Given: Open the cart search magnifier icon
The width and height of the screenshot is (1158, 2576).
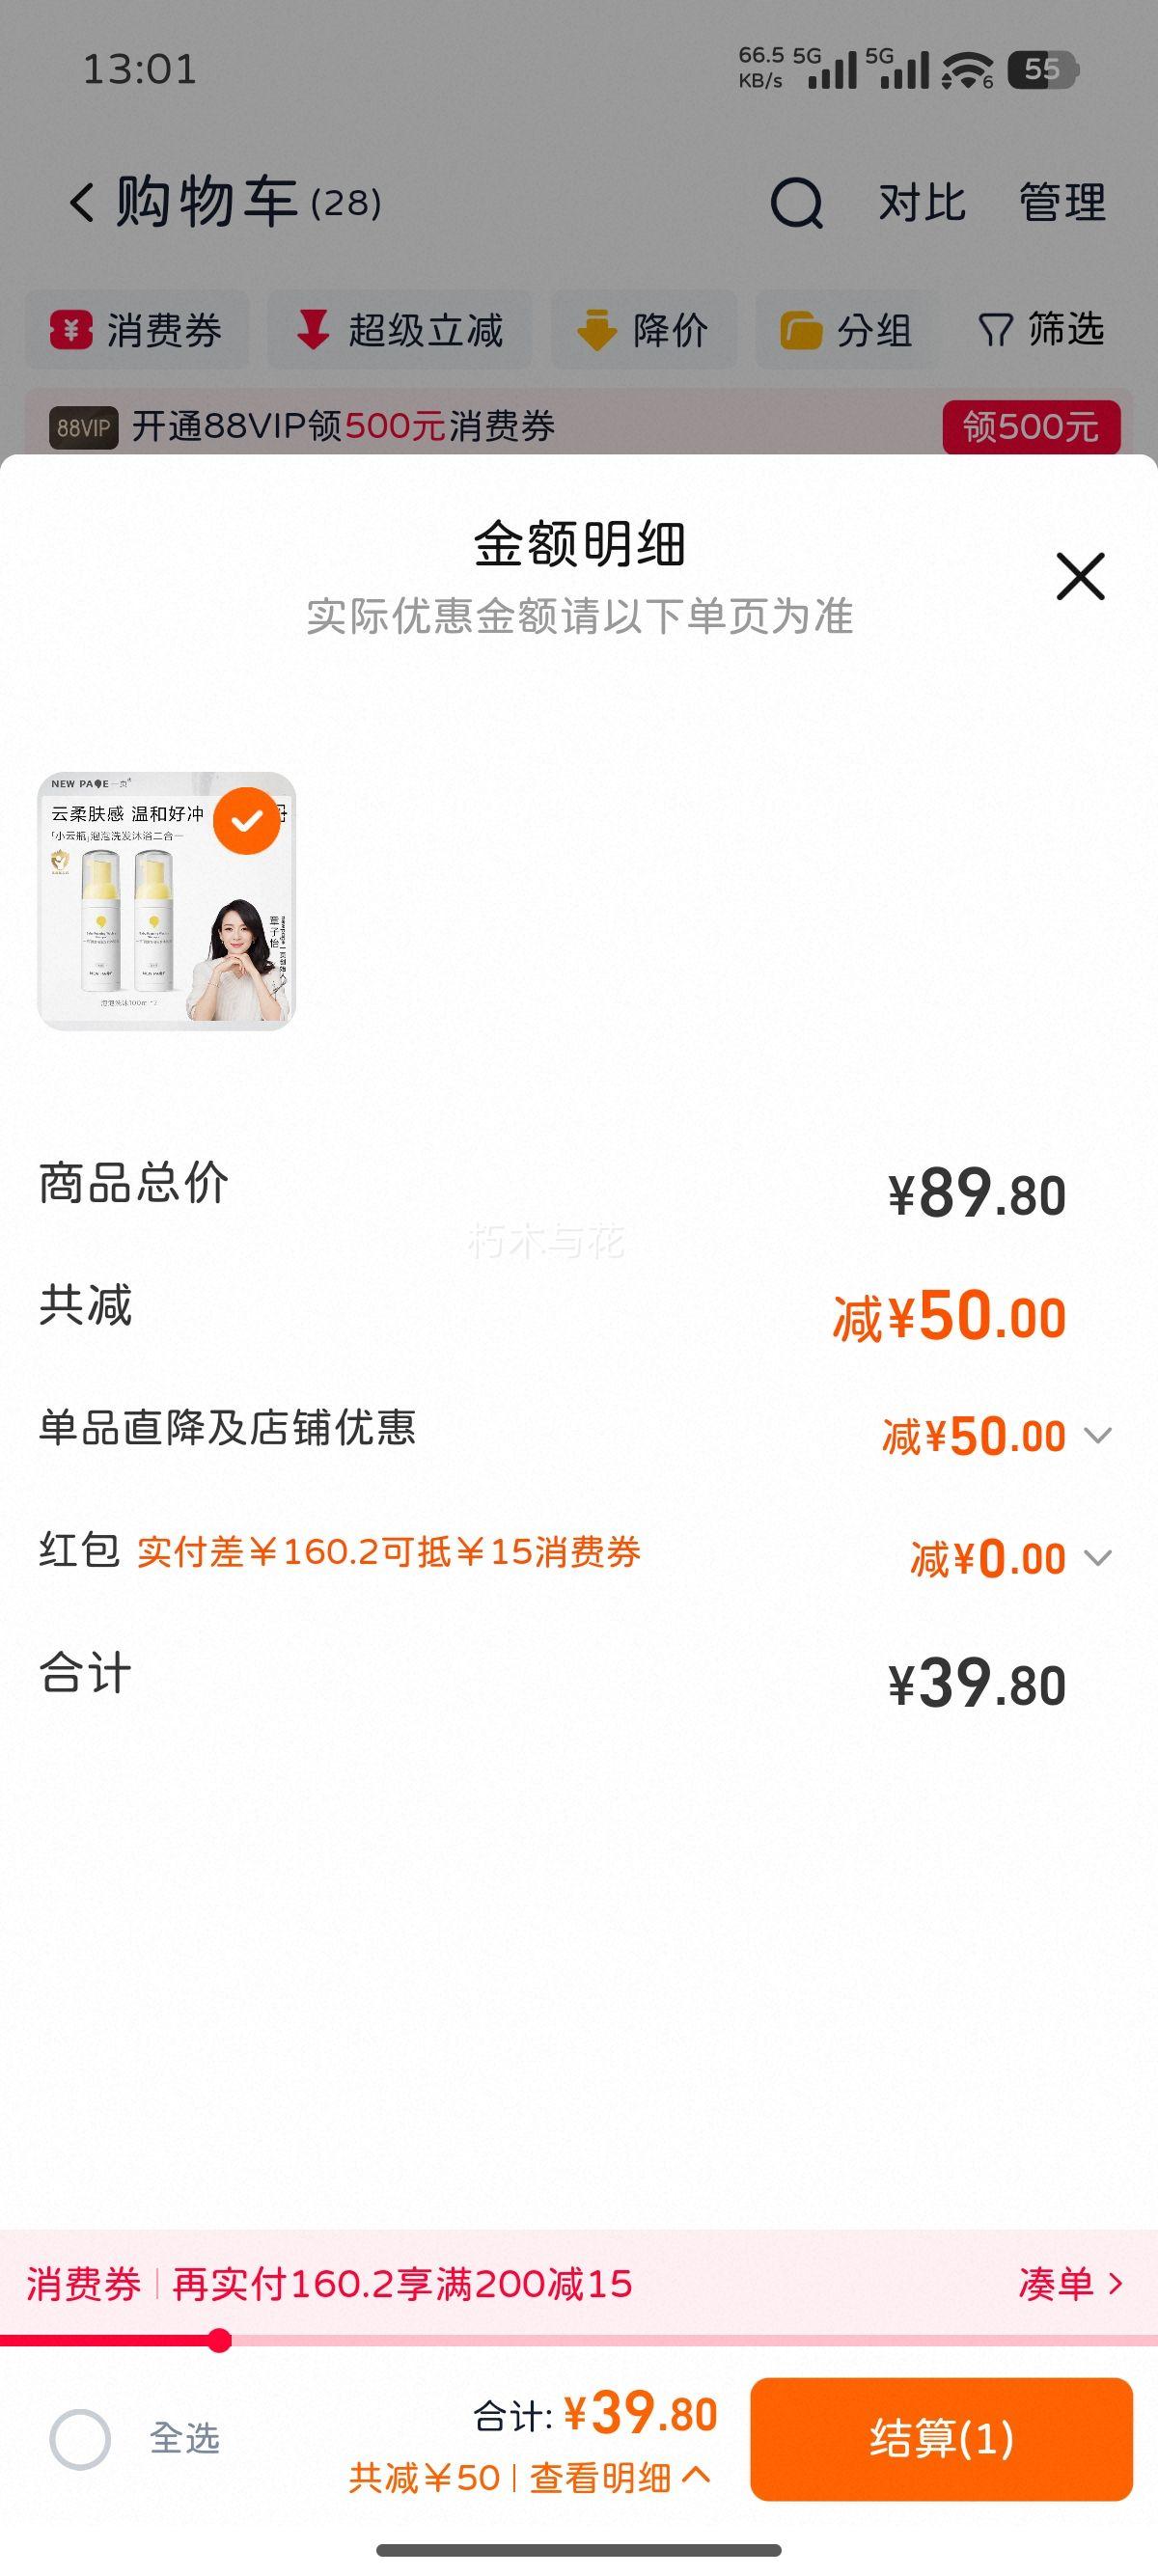Looking at the screenshot, I should click(x=797, y=203).
